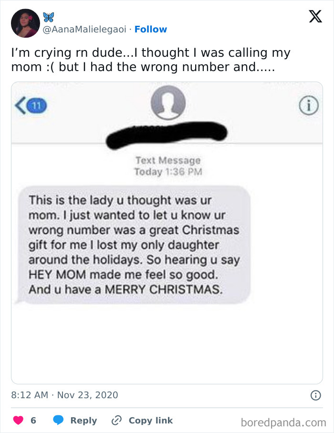Follow the @AanaMalielegaoi account

coord(151,29)
